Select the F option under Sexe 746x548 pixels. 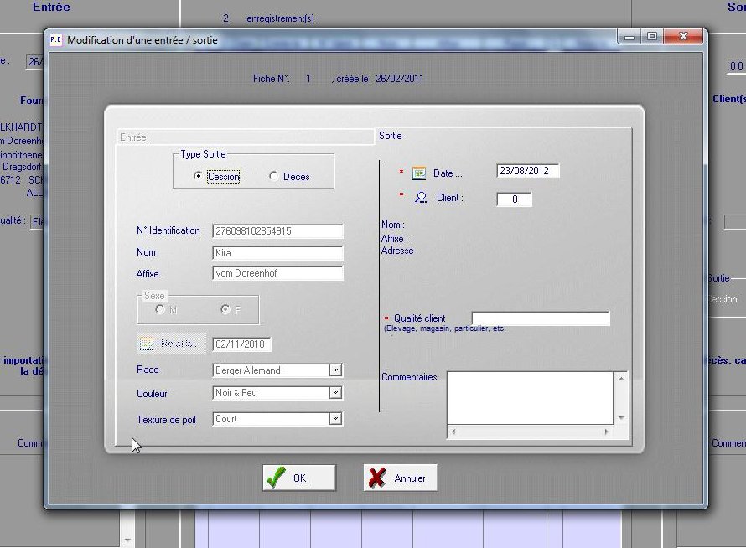pos(225,310)
